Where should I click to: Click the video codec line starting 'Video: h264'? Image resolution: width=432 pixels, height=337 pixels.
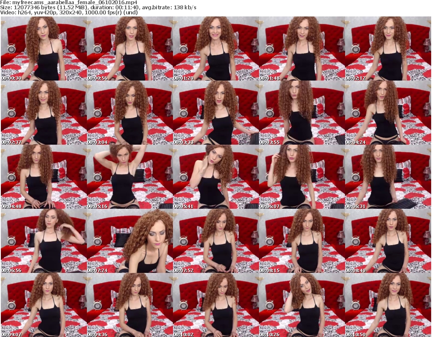pyautogui.click(x=69, y=12)
